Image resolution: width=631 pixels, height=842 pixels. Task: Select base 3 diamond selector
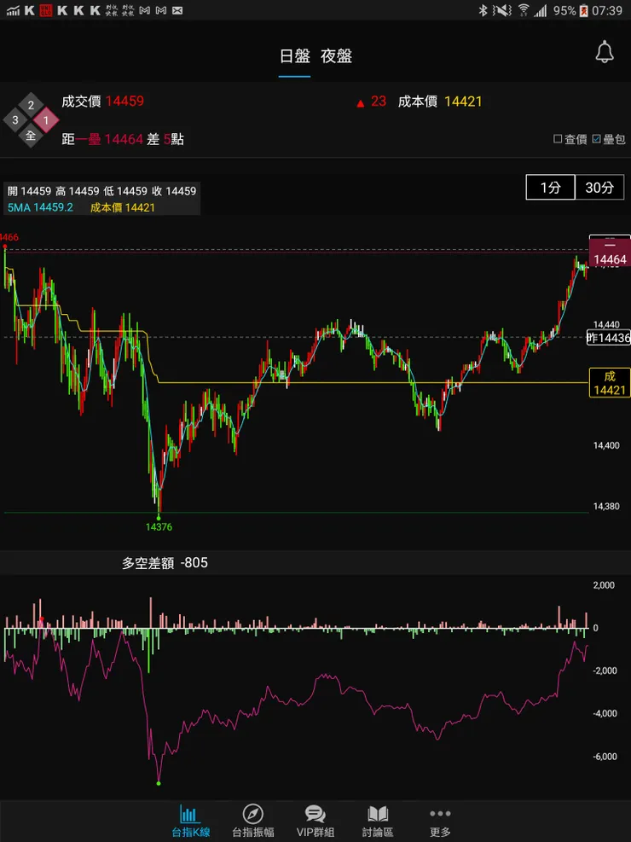tap(15, 120)
